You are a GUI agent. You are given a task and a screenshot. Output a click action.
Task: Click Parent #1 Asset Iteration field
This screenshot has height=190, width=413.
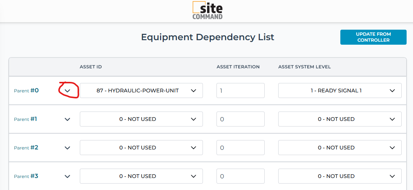pos(240,119)
